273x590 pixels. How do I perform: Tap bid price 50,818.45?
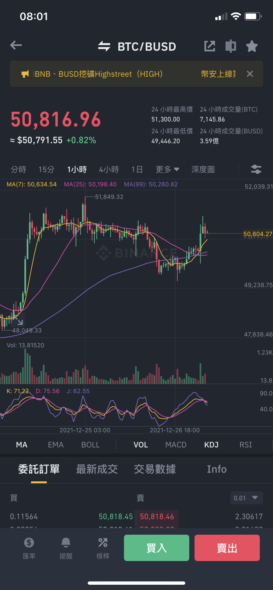(x=116, y=517)
